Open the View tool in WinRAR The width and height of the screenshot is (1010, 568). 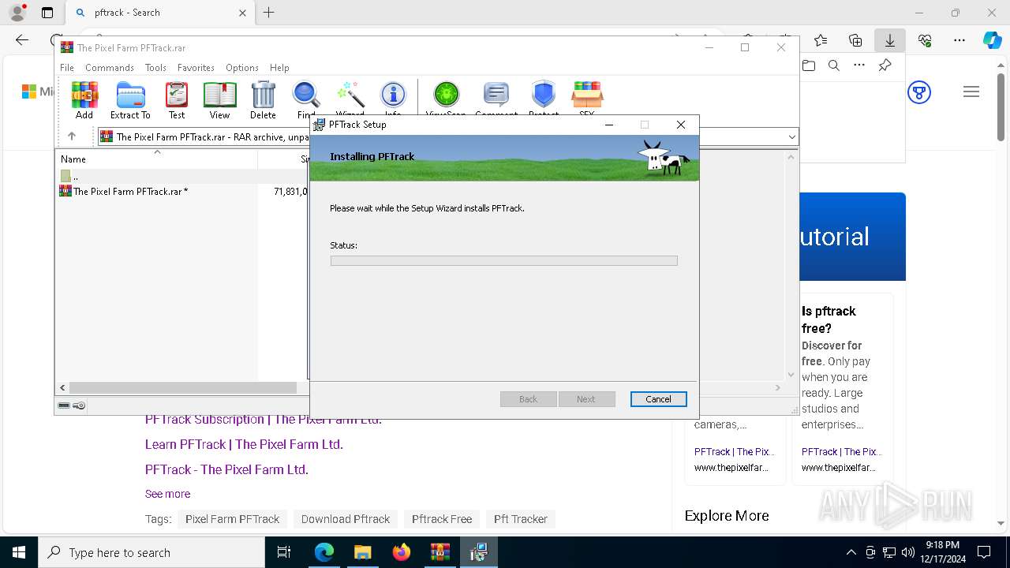click(x=219, y=100)
